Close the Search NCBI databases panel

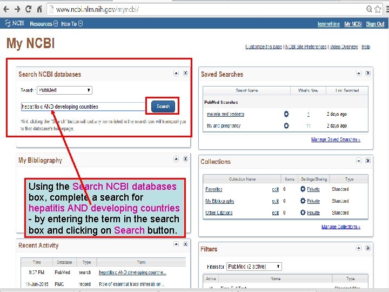pos(185,73)
